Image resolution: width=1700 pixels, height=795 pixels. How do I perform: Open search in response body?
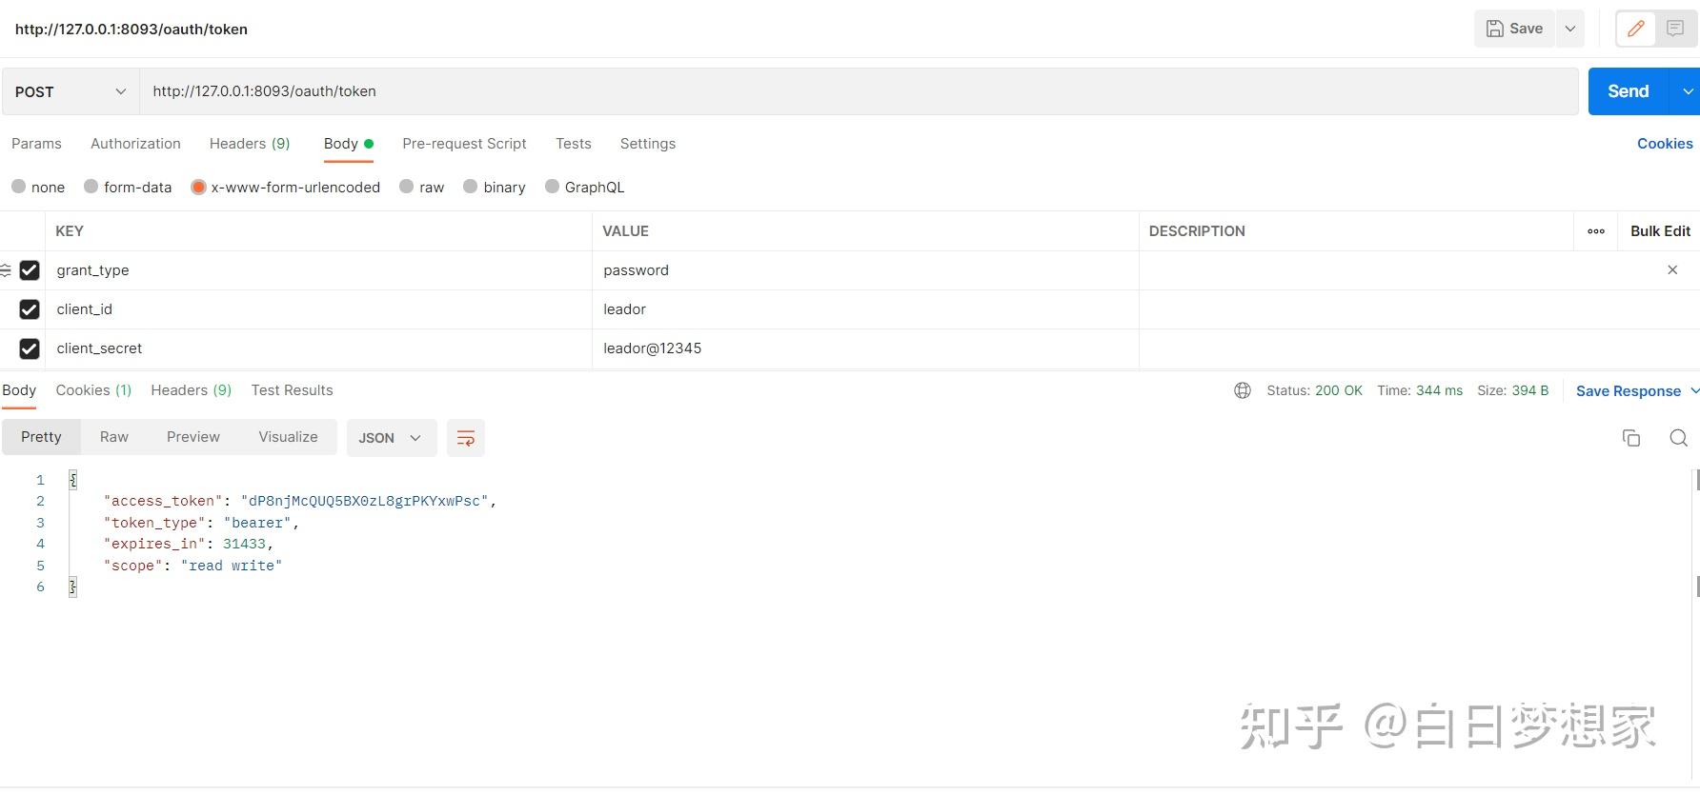[1679, 438]
